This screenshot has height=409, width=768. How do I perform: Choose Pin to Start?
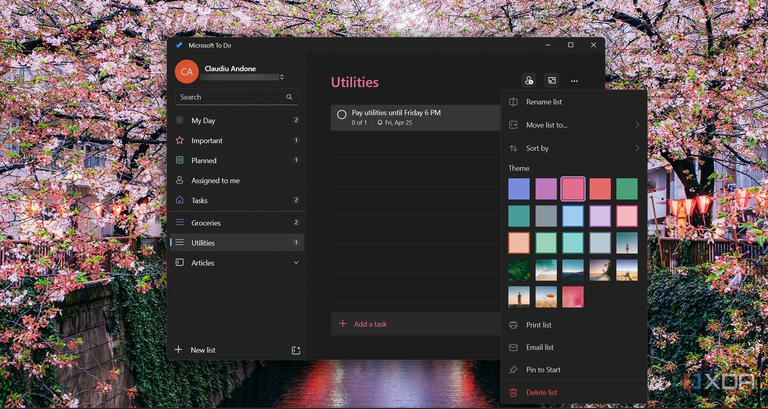click(574, 370)
